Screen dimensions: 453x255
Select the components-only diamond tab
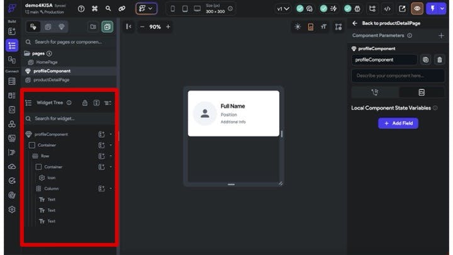coord(62,26)
